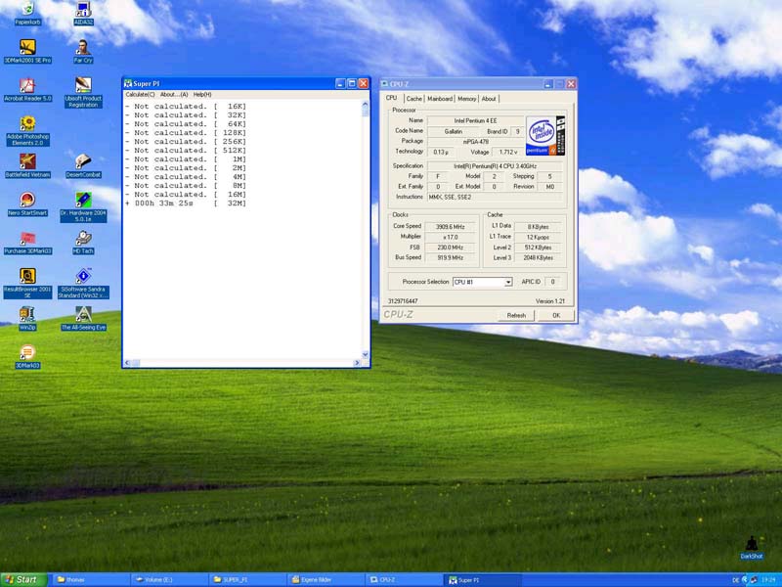Image resolution: width=782 pixels, height=587 pixels.
Task: Click the Multiplier value x 17.0
Action: tap(450, 237)
